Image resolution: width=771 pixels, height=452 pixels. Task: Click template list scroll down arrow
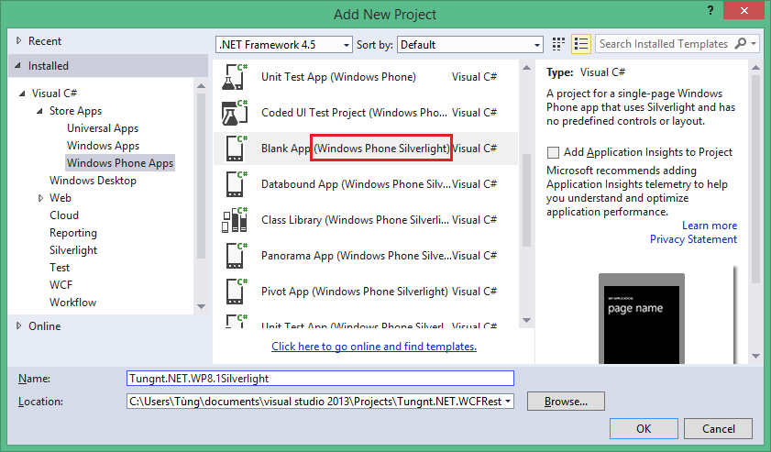coord(526,321)
